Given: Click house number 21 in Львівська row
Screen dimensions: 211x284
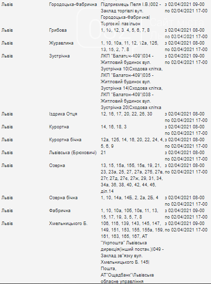Looking at the screenshot, I should click(x=103, y=153).
